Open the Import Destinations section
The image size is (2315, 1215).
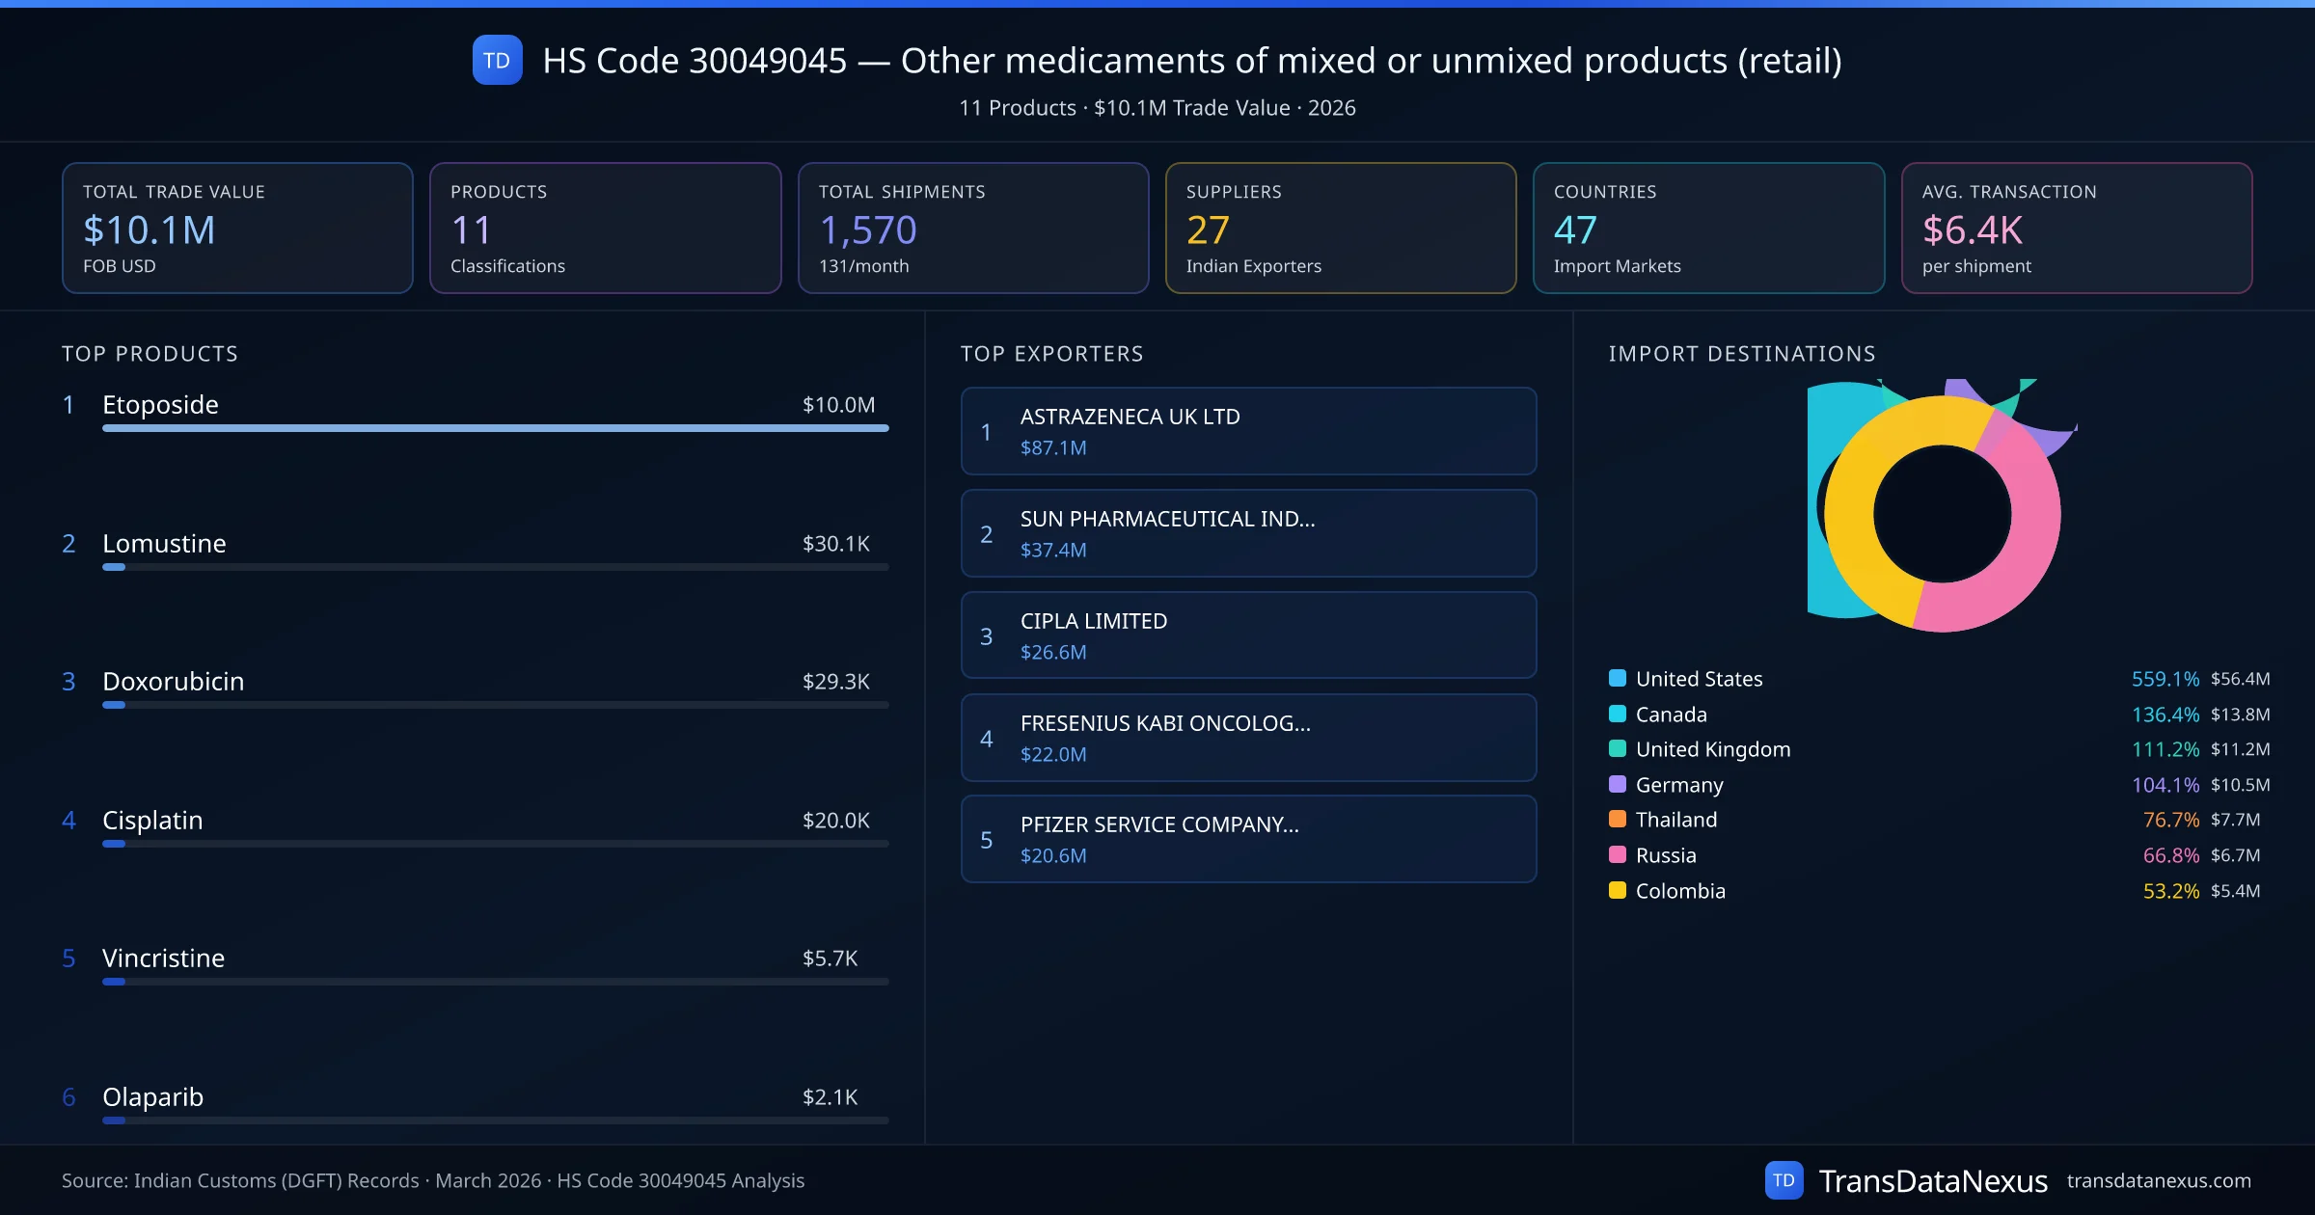pyautogui.click(x=1742, y=353)
